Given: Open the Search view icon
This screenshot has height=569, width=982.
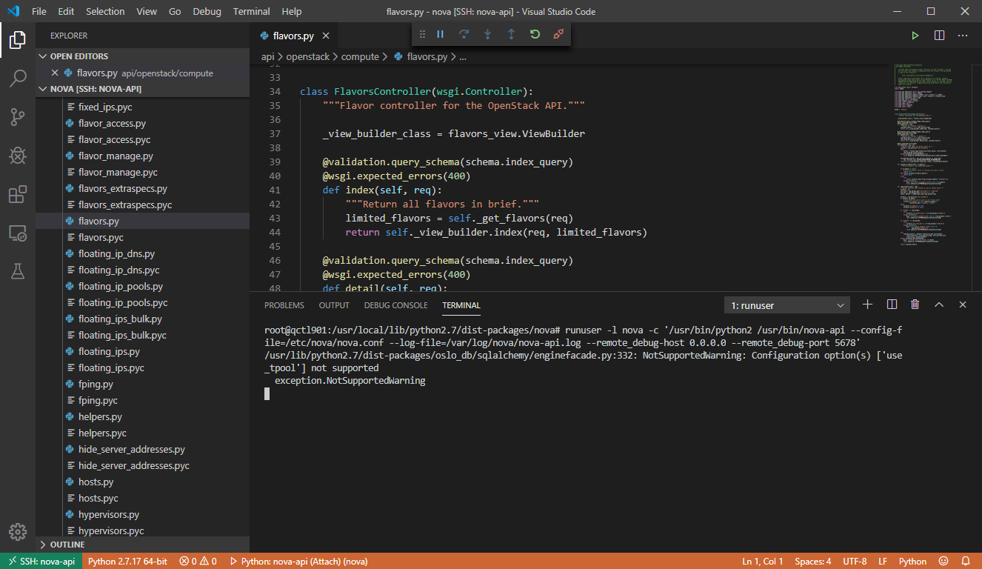Looking at the screenshot, I should pos(18,78).
